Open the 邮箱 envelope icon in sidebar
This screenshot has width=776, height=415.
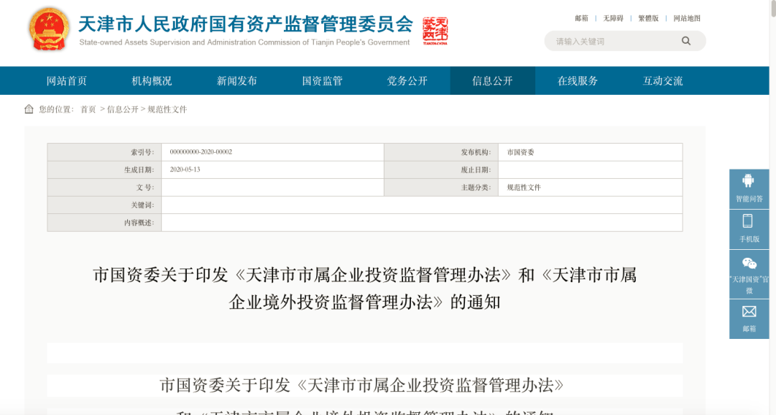(x=749, y=312)
